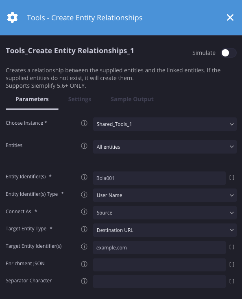Click info icon beside Entities label
The width and height of the screenshot is (242, 299).
pos(84,146)
